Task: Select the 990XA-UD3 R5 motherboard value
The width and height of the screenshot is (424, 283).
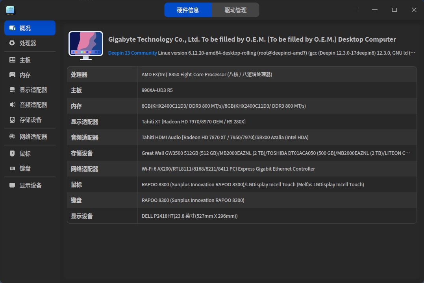Action: (x=157, y=90)
